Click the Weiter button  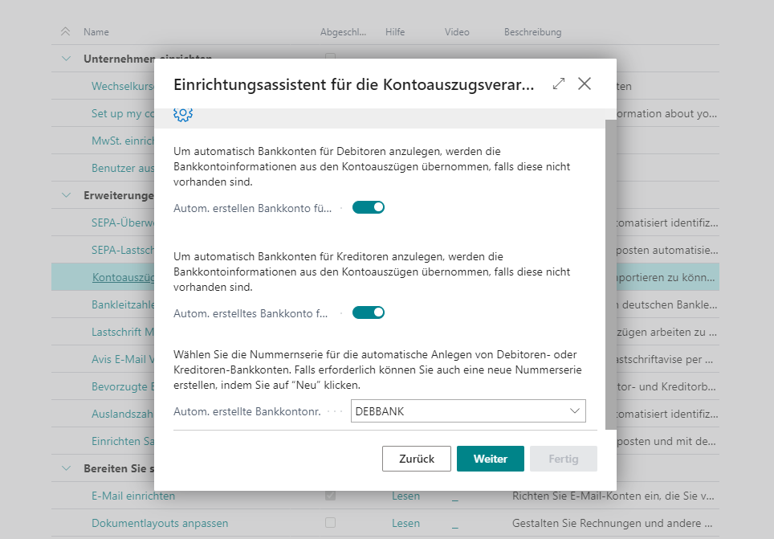pyautogui.click(x=490, y=459)
